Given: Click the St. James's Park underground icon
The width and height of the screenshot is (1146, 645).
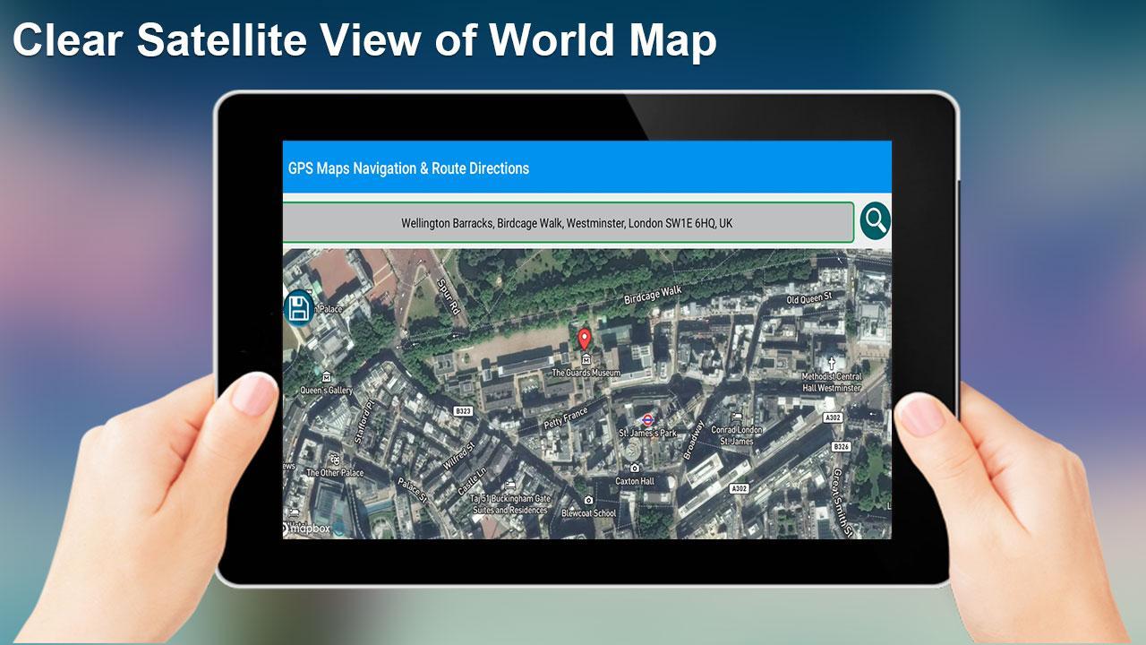Looking at the screenshot, I should [647, 420].
